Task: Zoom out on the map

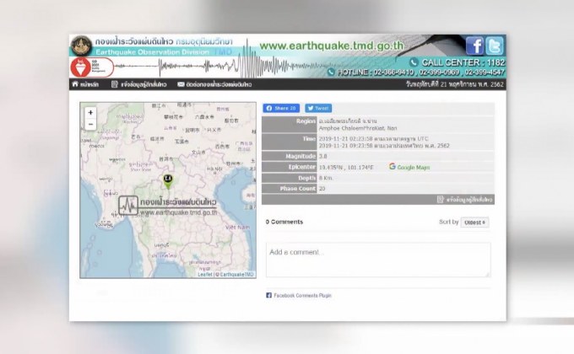Action: [x=90, y=124]
